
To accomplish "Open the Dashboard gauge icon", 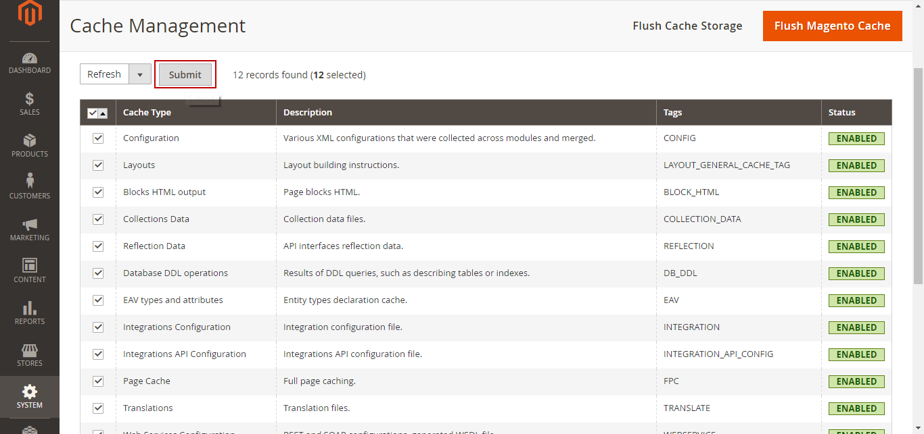I will tap(30, 59).
